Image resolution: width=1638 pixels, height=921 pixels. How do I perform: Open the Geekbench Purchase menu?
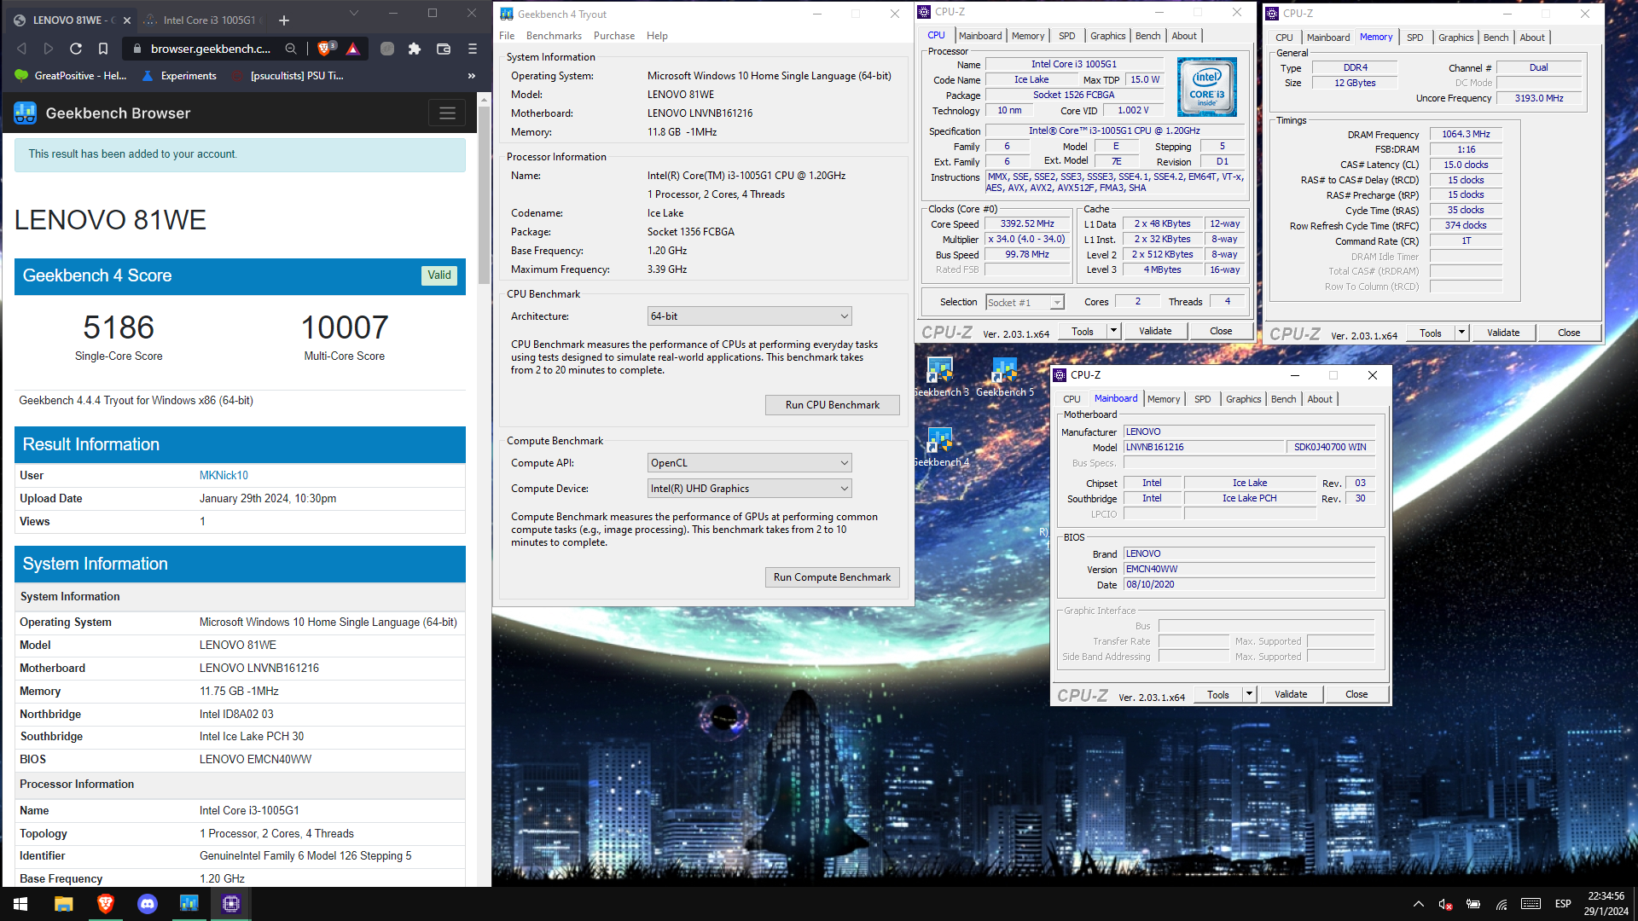click(x=614, y=36)
